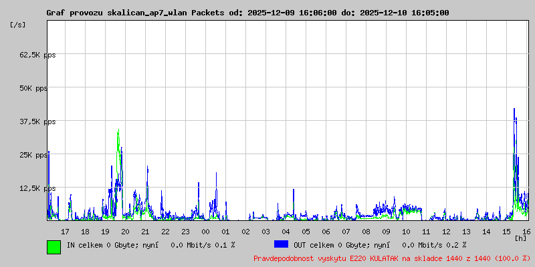
Task: Click the hour label 03 on time axis
Action: tap(265, 232)
